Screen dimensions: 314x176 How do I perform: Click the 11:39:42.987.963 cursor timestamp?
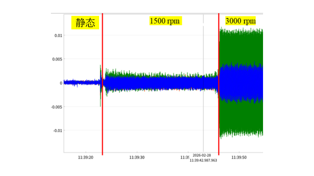203,161
